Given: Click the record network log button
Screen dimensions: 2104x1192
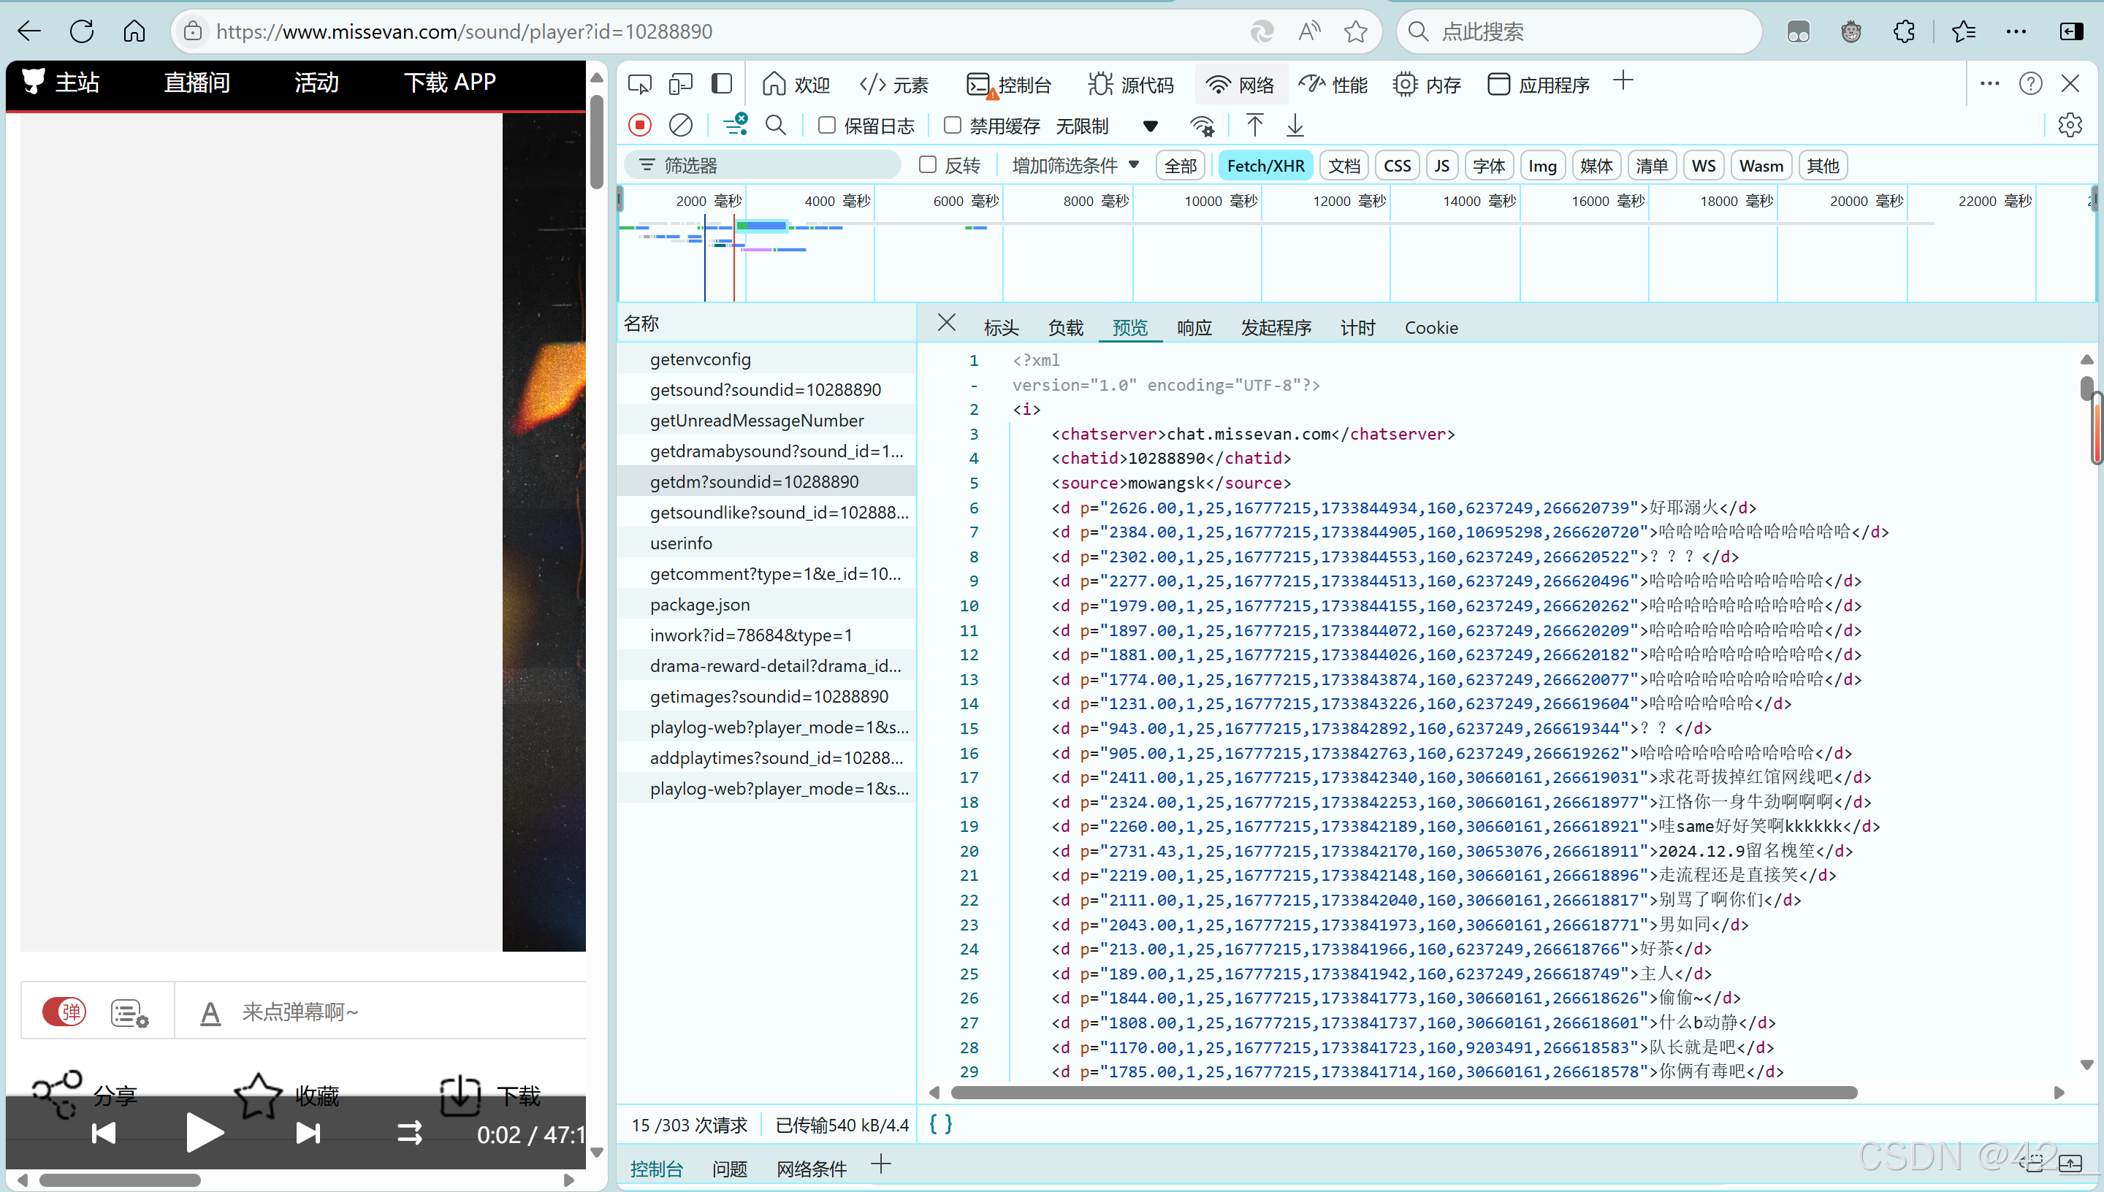Looking at the screenshot, I should 639,125.
